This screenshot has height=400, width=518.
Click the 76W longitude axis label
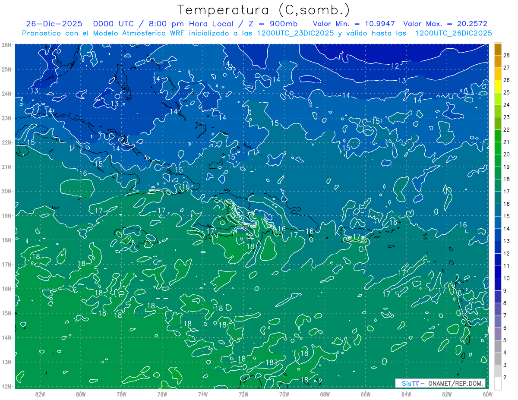tap(162, 394)
